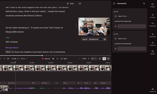Open the 00:08 comment timestamp

point(116,12)
